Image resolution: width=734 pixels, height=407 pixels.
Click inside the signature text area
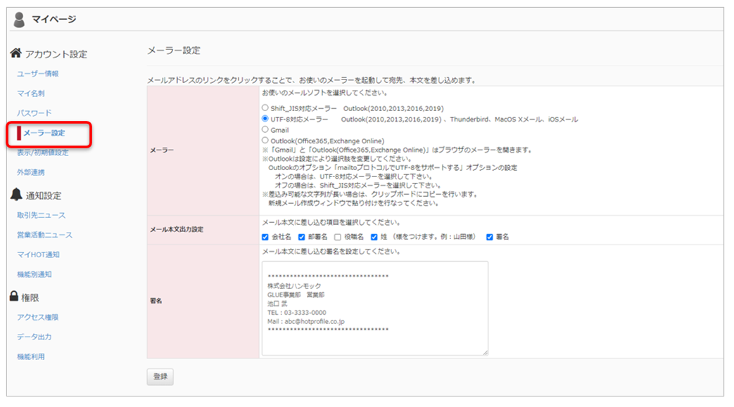point(375,309)
